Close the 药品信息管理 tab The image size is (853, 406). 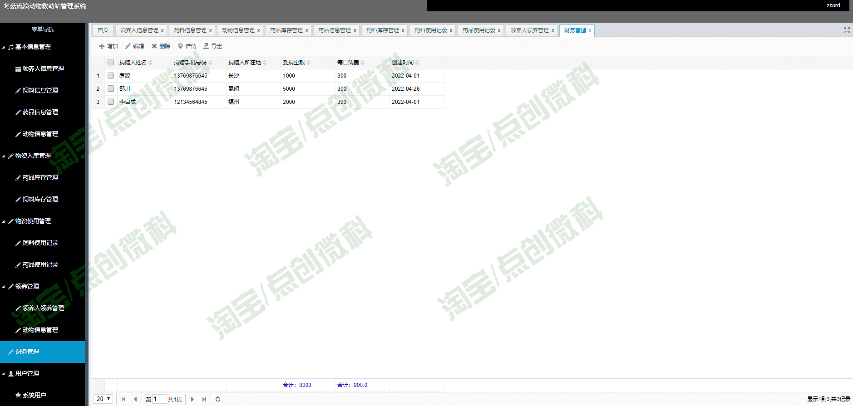pyautogui.click(x=355, y=31)
